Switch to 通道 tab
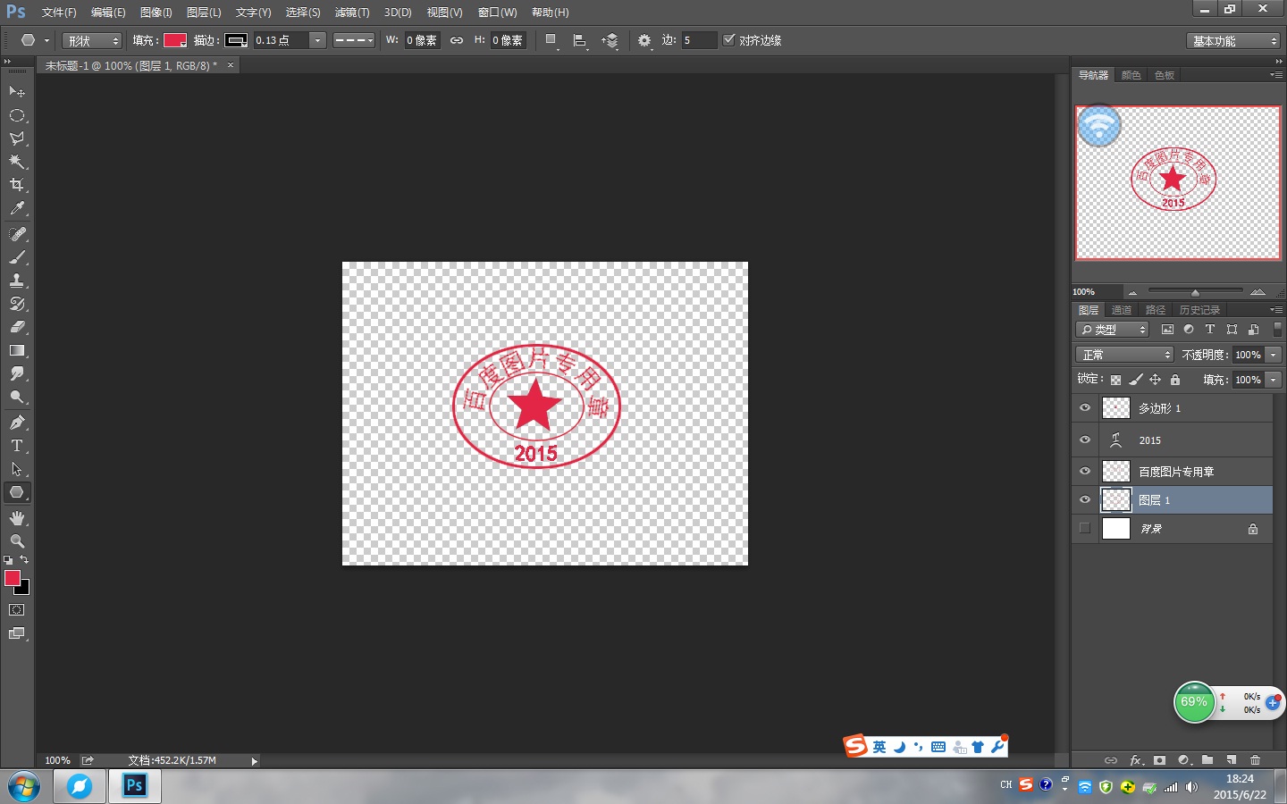Image resolution: width=1287 pixels, height=804 pixels. pyautogui.click(x=1122, y=310)
